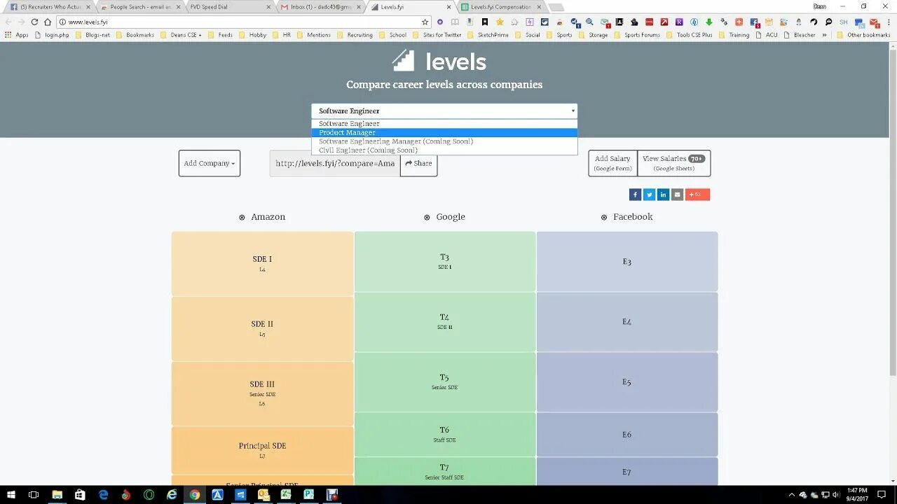This screenshot has width=897, height=504.
Task: Remove the Facebook column using its X icon
Action: tap(604, 218)
